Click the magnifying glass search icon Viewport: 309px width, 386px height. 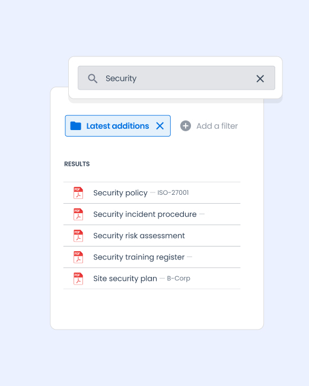coord(93,78)
